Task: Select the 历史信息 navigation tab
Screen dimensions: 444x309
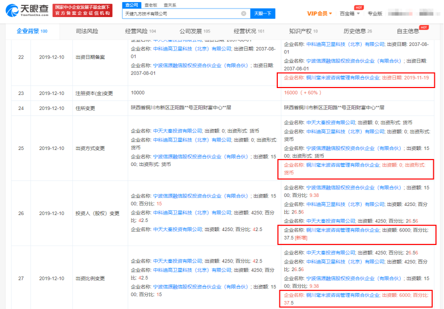Action: pos(357,31)
